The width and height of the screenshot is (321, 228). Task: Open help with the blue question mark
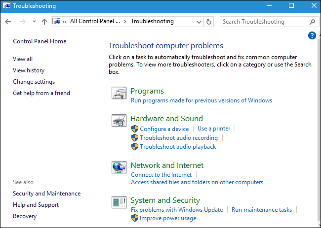pyautogui.click(x=312, y=35)
